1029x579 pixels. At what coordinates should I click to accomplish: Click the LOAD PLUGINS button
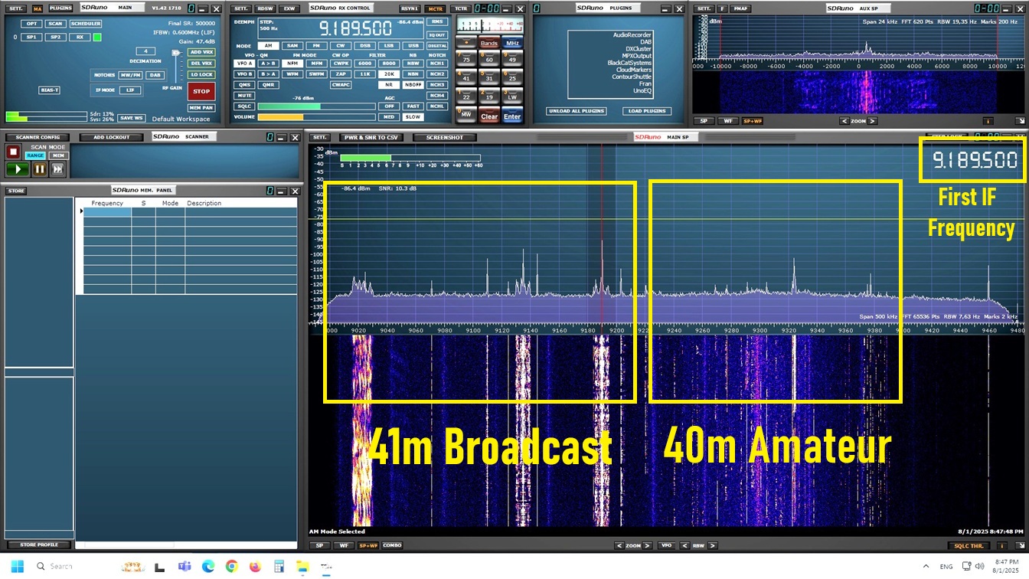647,111
